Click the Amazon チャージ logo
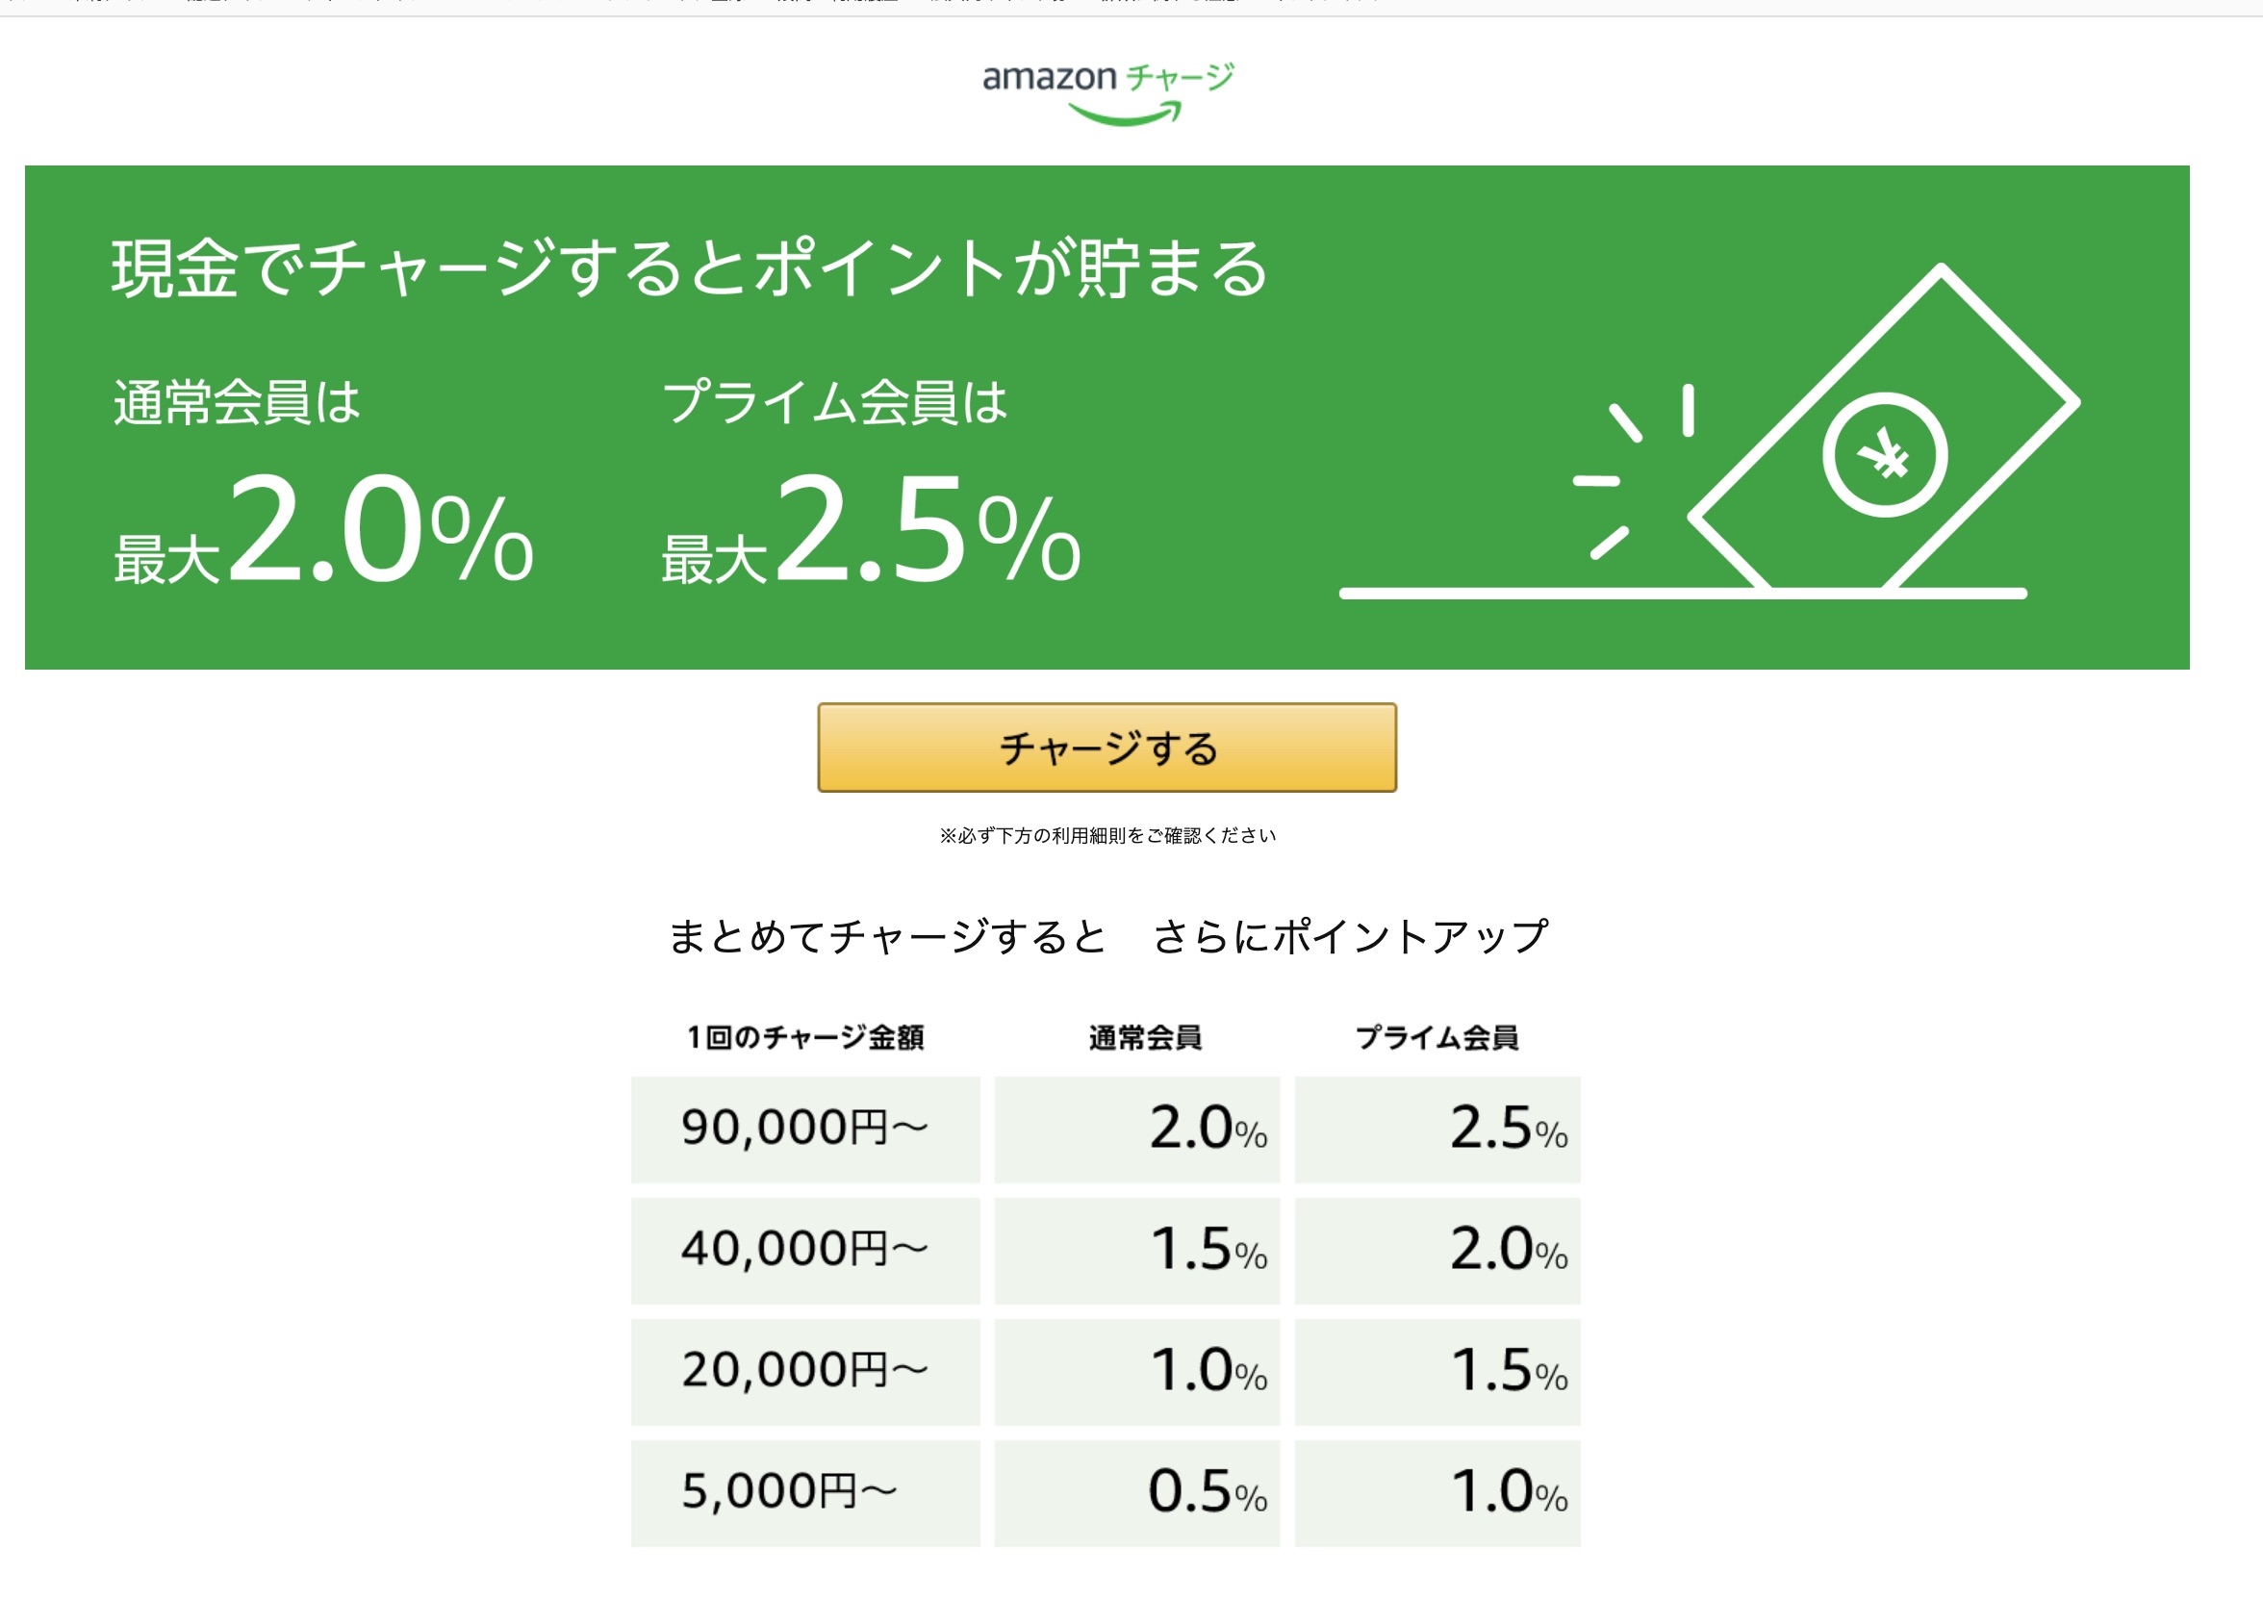The image size is (2263, 1599). click(x=1107, y=92)
